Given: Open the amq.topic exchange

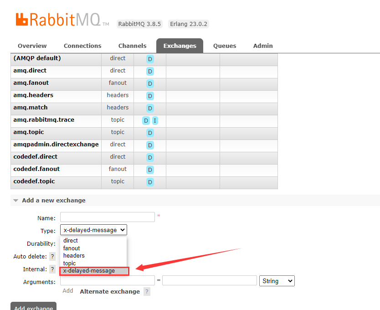Looking at the screenshot, I should [x=29, y=132].
